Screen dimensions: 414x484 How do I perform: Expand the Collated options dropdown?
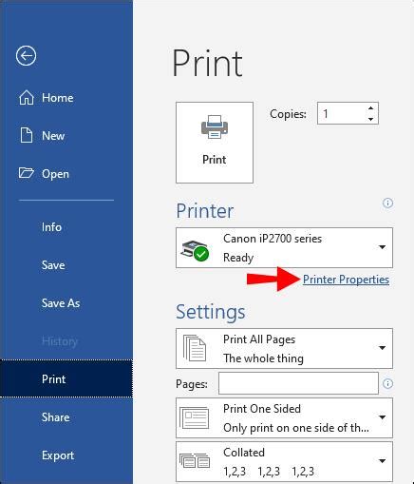tap(284, 461)
